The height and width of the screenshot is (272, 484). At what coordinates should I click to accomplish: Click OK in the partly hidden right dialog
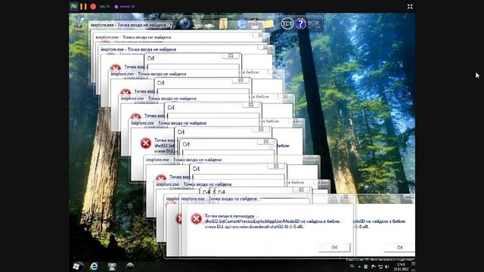click(x=400, y=247)
